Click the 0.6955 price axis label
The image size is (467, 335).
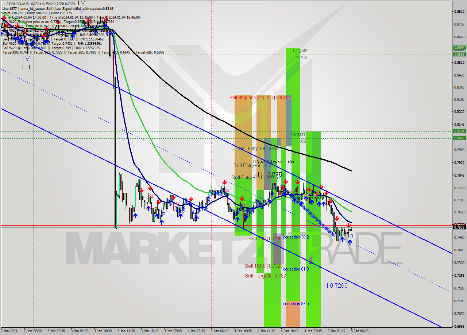[459, 327]
